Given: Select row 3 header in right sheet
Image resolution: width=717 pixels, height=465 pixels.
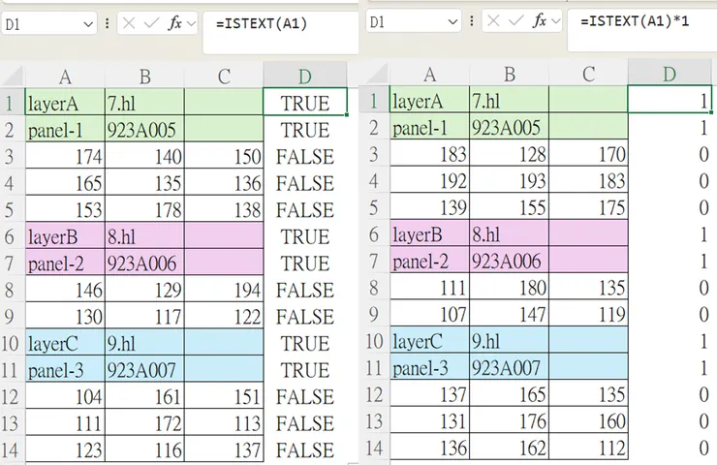Looking at the screenshot, I should [377, 154].
